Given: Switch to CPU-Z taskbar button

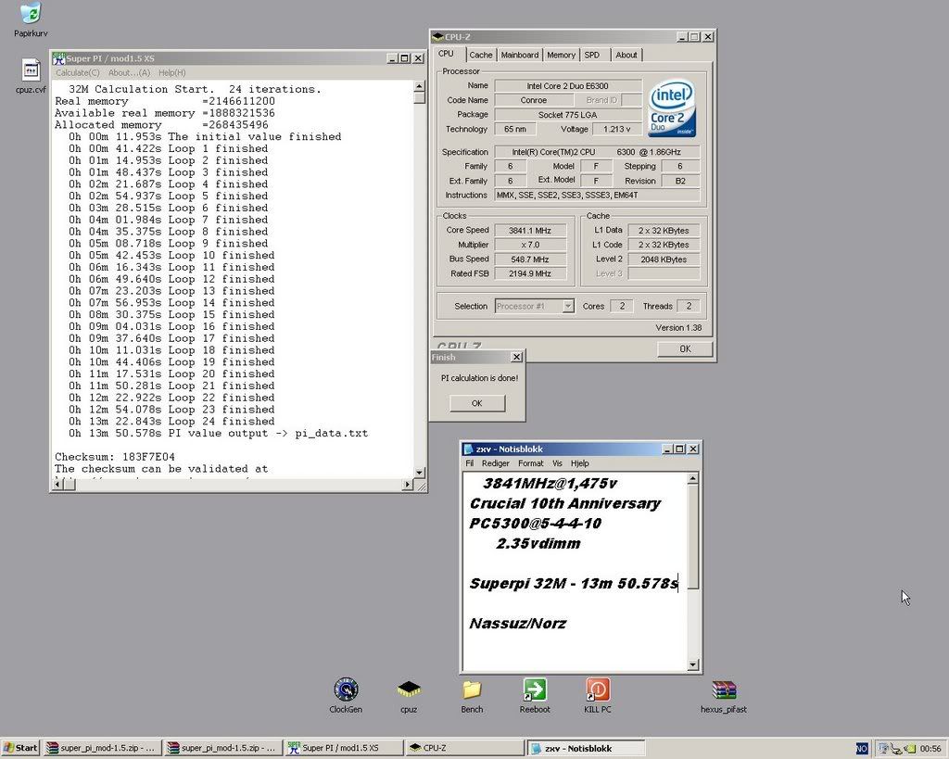Looking at the screenshot, I should point(465,748).
